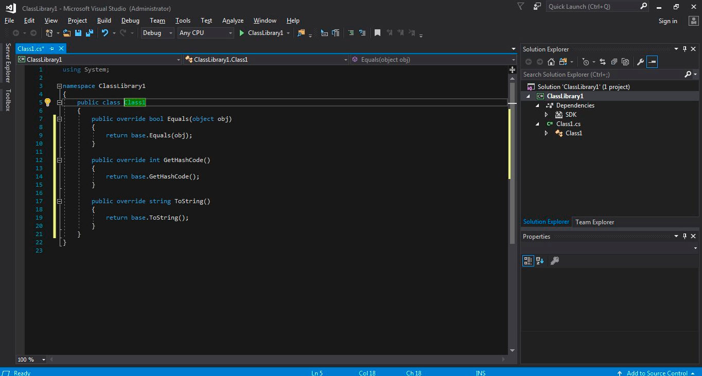The width and height of the screenshot is (702, 376).
Task: Sort properties alphabetically with A-Z icon
Action: [x=540, y=261]
